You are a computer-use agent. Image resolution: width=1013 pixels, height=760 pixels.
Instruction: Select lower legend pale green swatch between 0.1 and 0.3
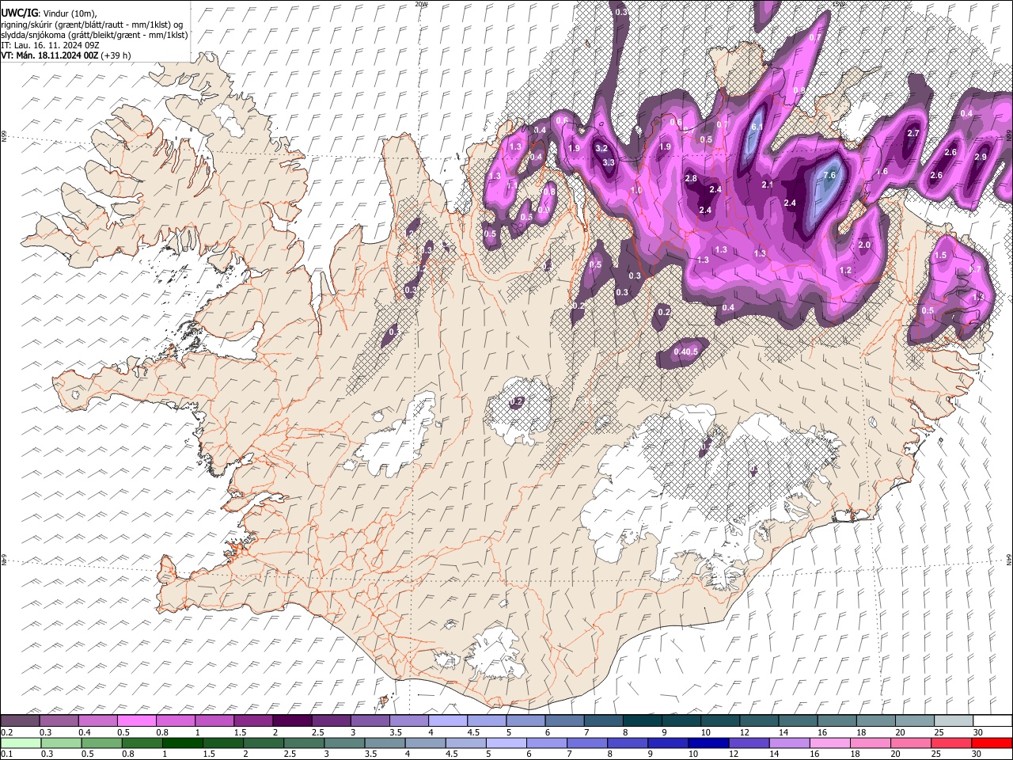[20, 743]
